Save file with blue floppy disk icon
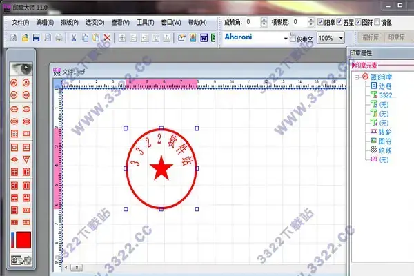The image size is (414, 276). coord(37,38)
